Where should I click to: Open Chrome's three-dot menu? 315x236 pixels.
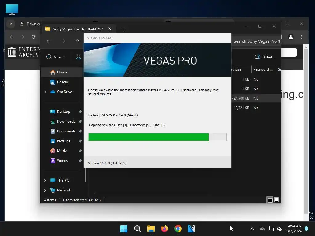coord(302,37)
